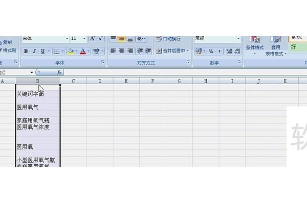Screen dimensions: 307x204
Task: Align text left
Action: coord(113,51)
